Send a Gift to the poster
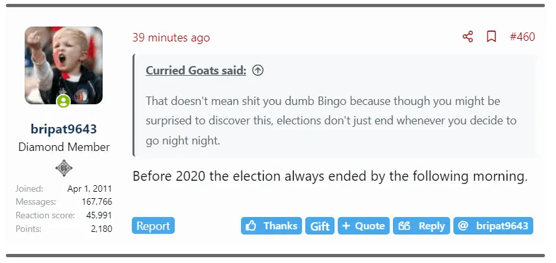556x263 pixels. tap(320, 226)
